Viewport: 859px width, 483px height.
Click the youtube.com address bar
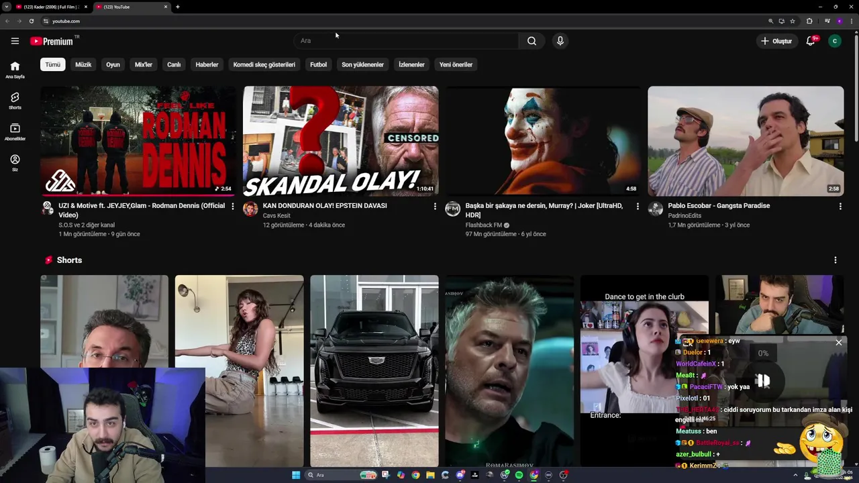click(403, 21)
